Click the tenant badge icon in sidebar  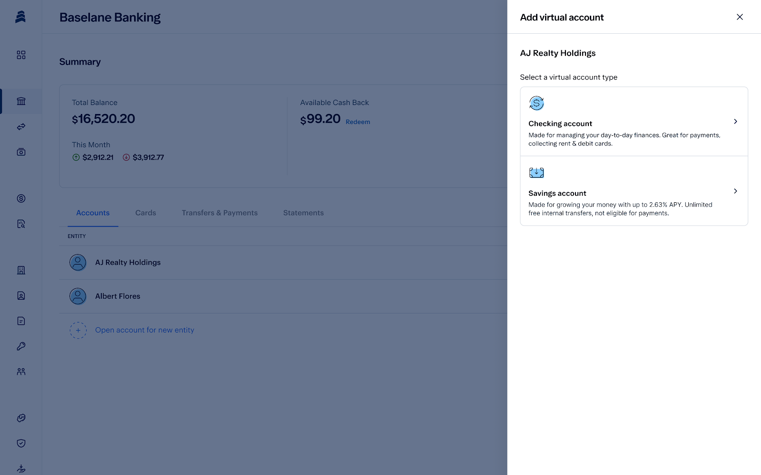pyautogui.click(x=21, y=295)
